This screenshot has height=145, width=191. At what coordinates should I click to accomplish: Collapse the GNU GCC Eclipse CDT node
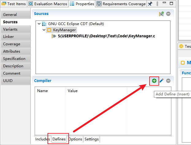[x=39, y=24]
